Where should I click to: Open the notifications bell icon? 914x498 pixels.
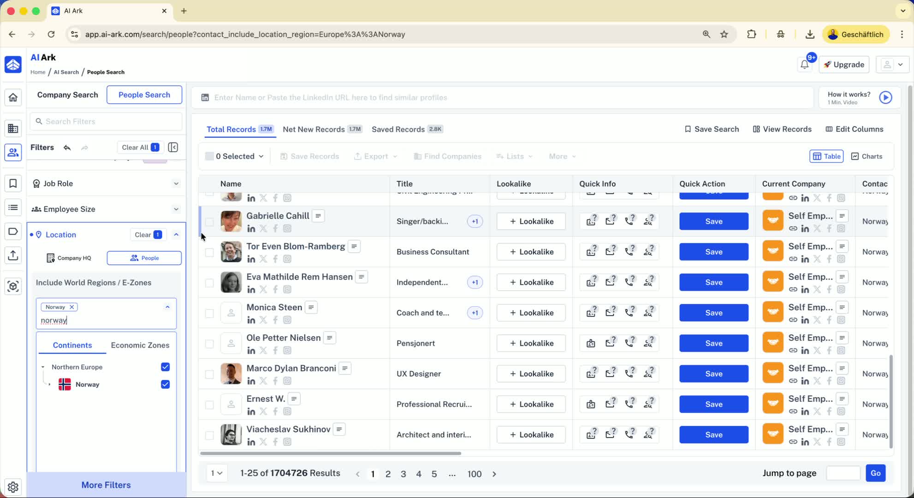tap(804, 65)
